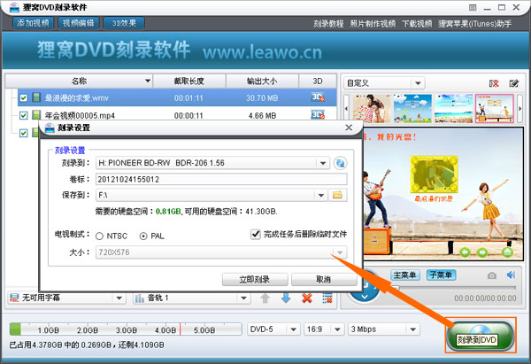531x364 pixels.
Task: Click the 取消 button
Action: point(323,279)
